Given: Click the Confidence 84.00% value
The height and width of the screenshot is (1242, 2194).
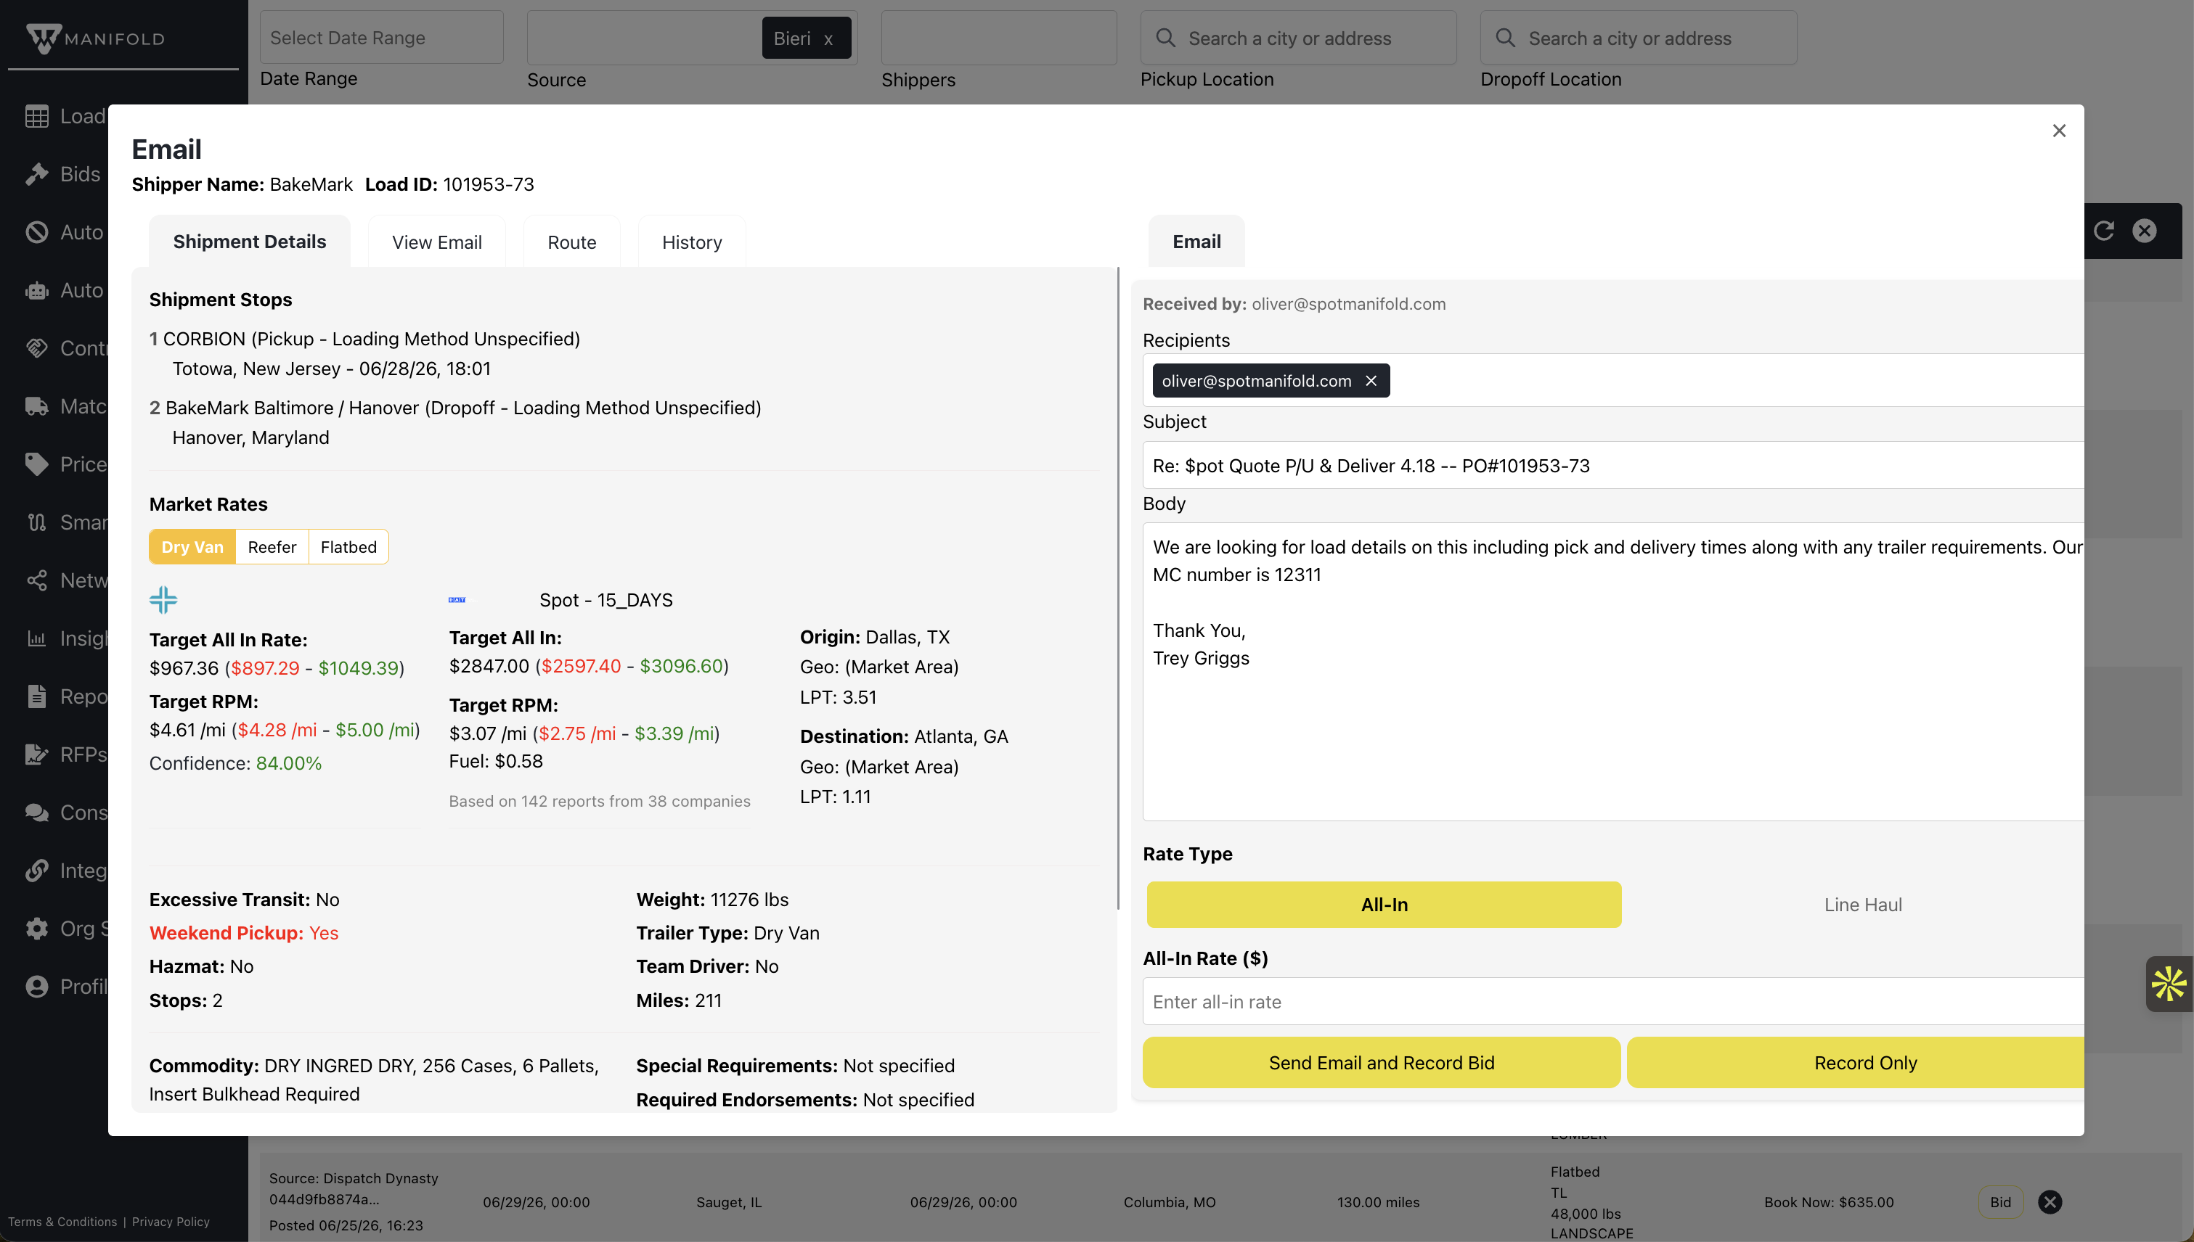Looking at the screenshot, I should pos(288,763).
